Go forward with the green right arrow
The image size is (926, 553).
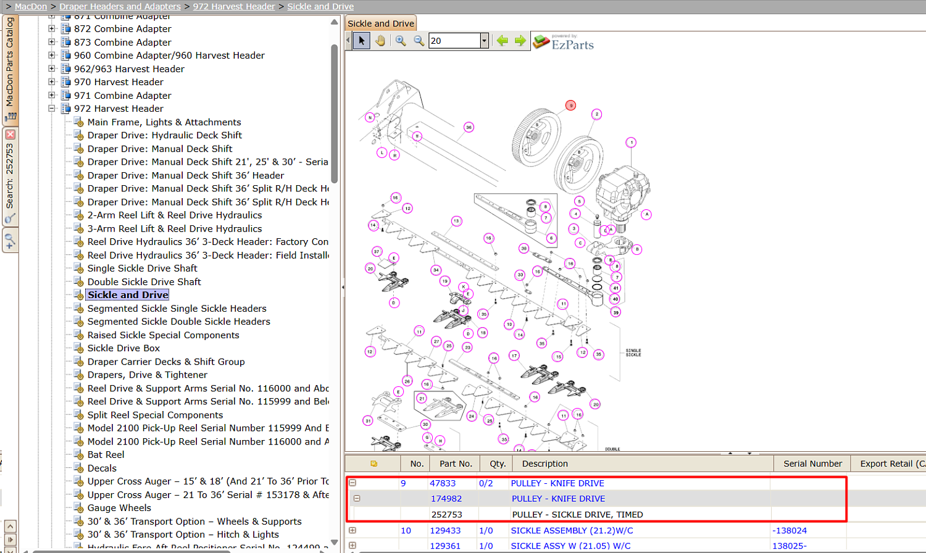pos(520,41)
